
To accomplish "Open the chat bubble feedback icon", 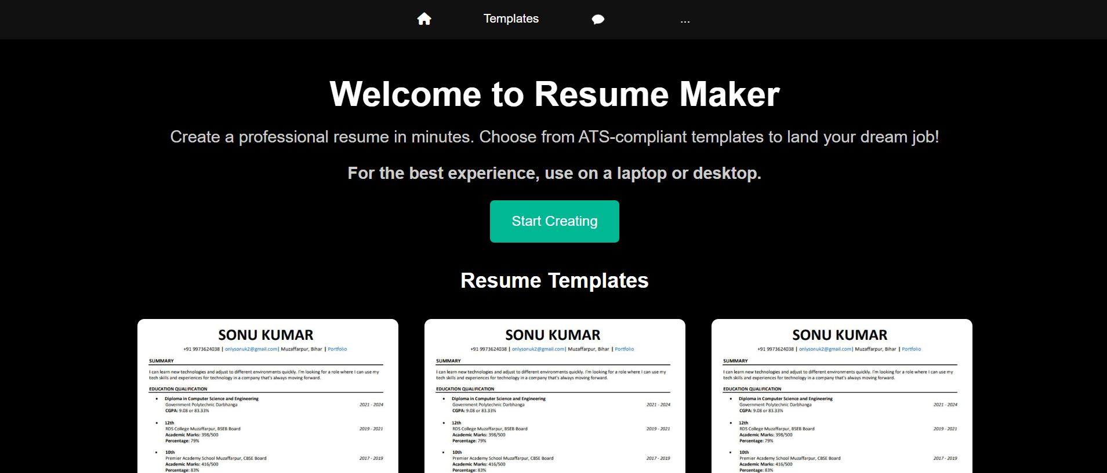I will tap(598, 20).
